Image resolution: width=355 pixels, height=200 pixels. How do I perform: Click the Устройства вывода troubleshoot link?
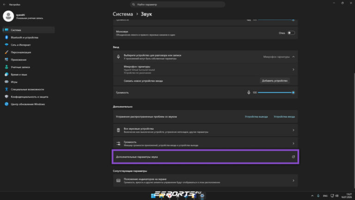(x=256, y=117)
